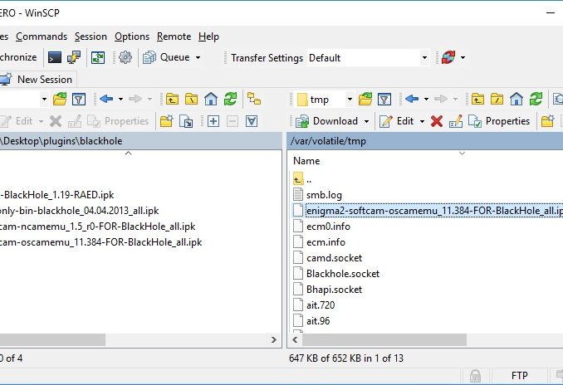Open preferences gear icon
The image size is (563, 385).
tap(125, 57)
